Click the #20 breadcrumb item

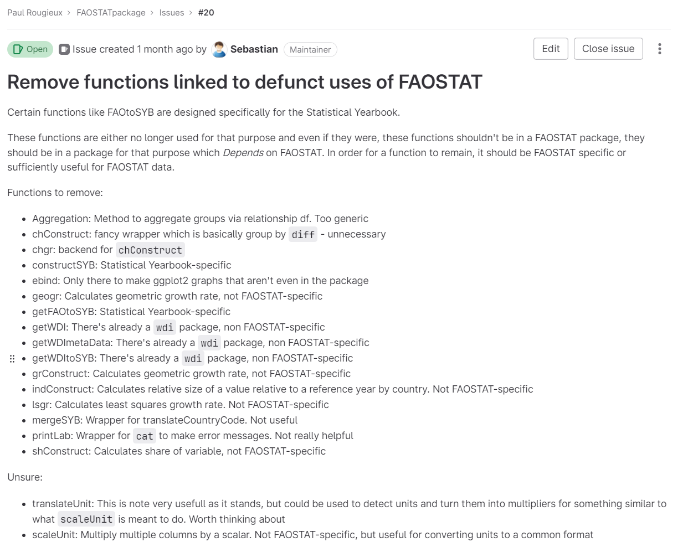coord(206,13)
